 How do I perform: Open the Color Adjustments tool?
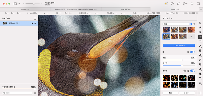coord(200,32)
